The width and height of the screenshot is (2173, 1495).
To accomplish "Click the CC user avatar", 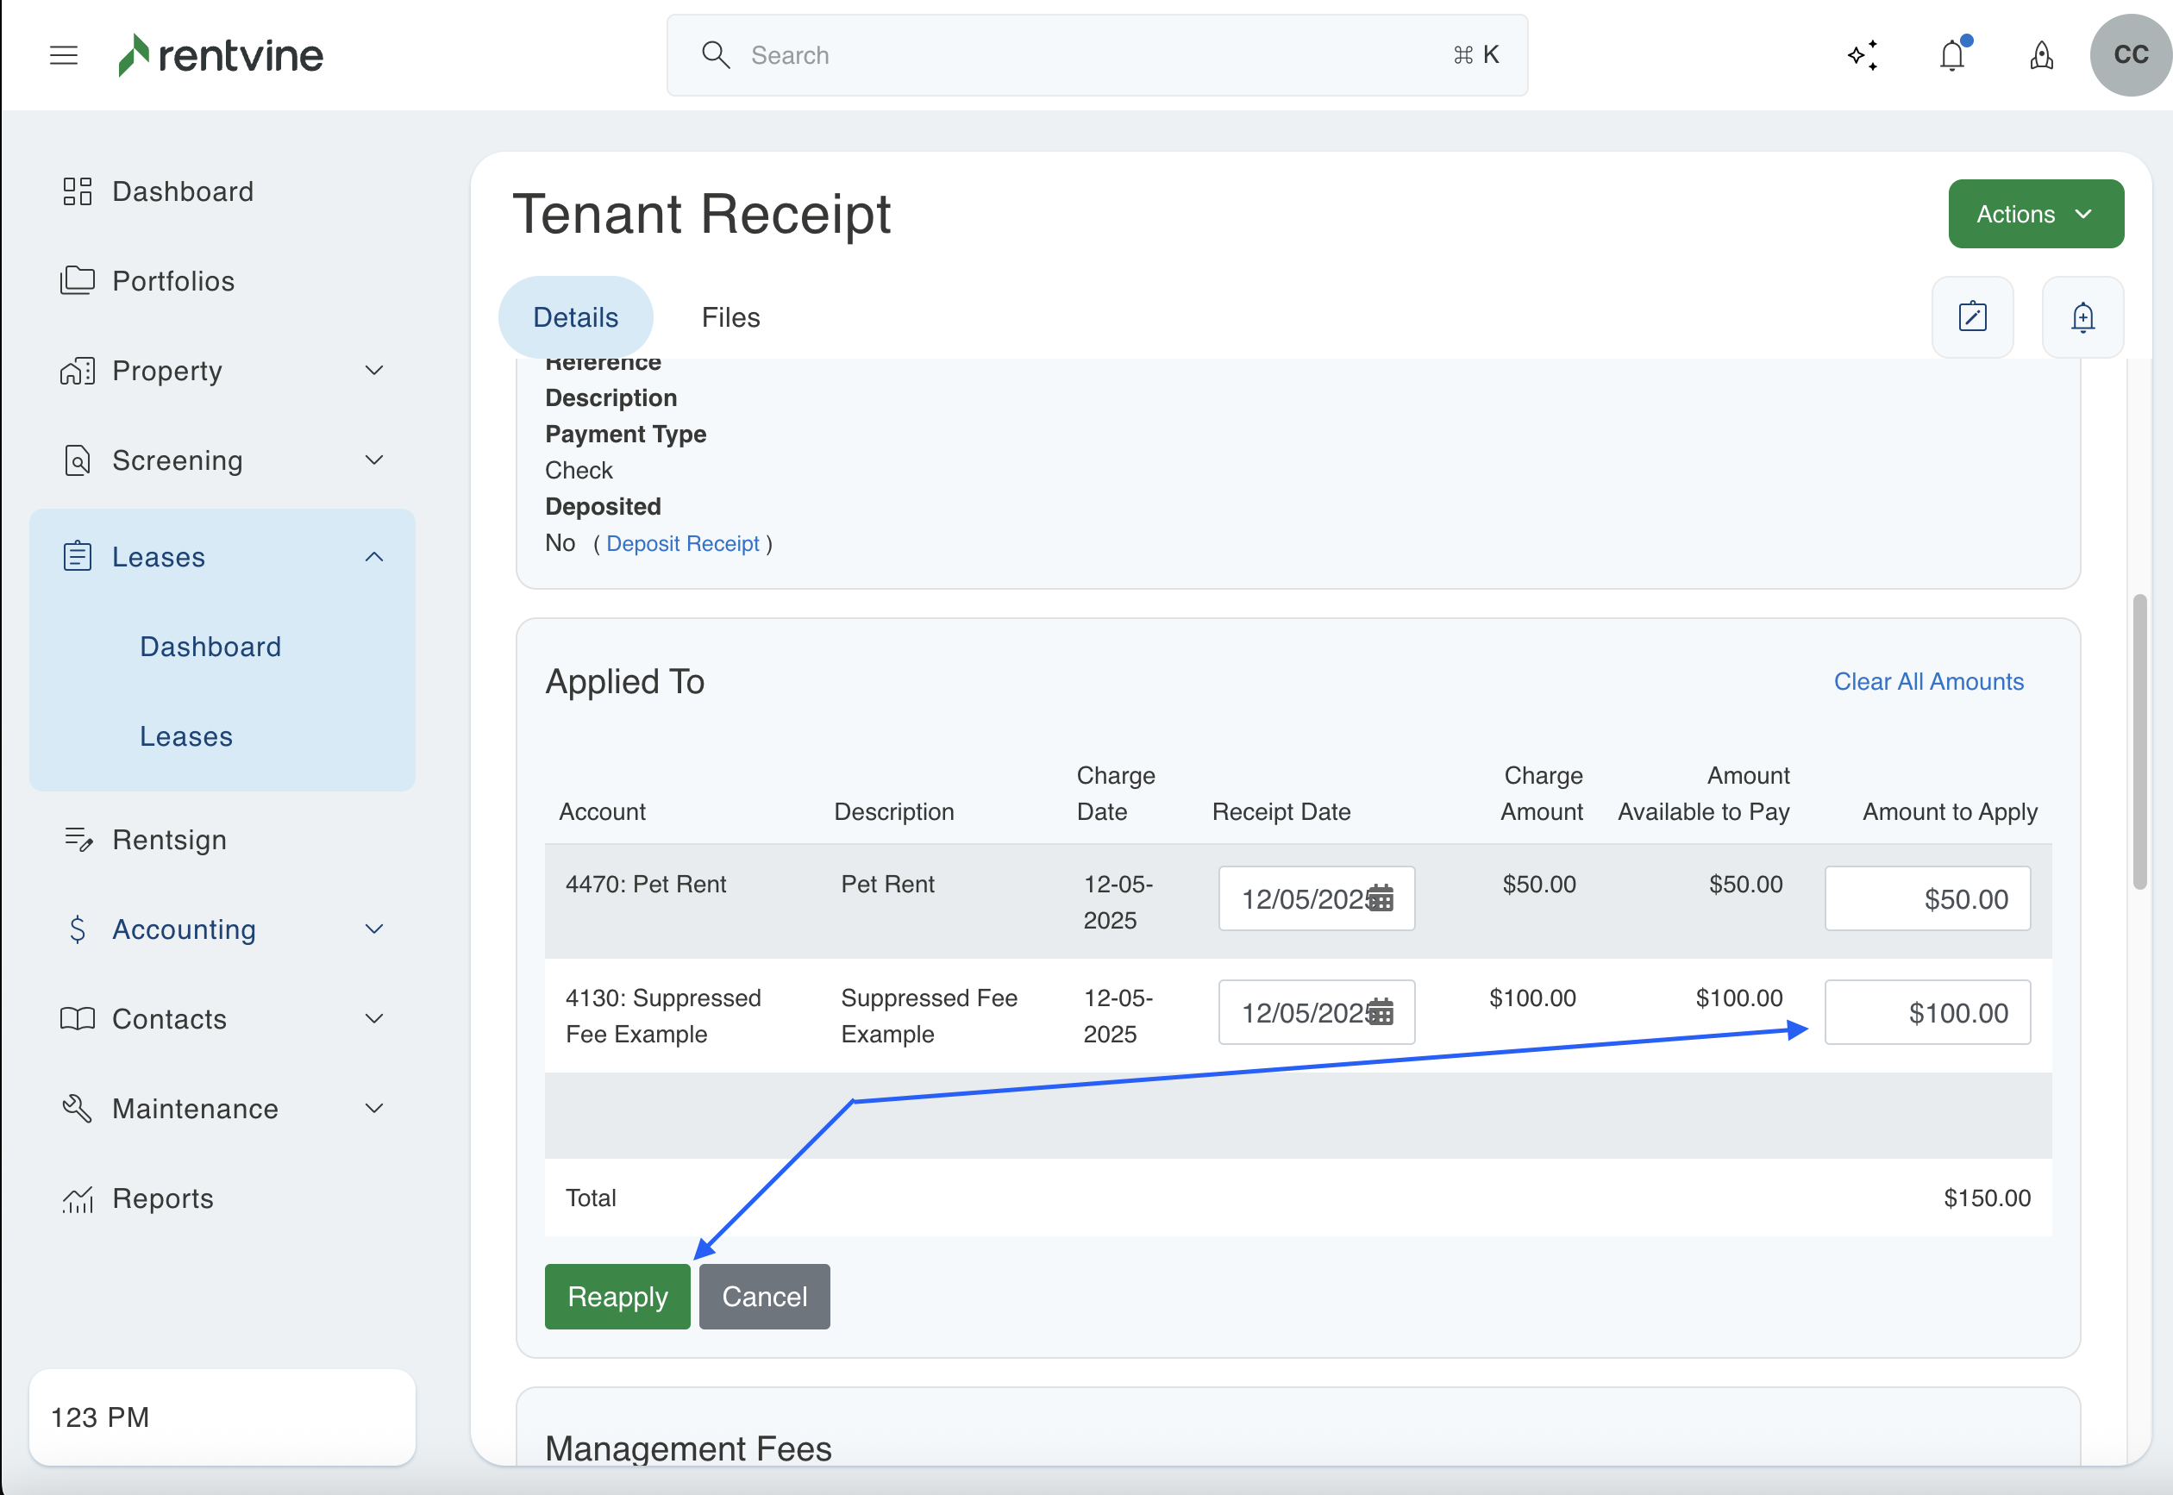I will 2130,55.
